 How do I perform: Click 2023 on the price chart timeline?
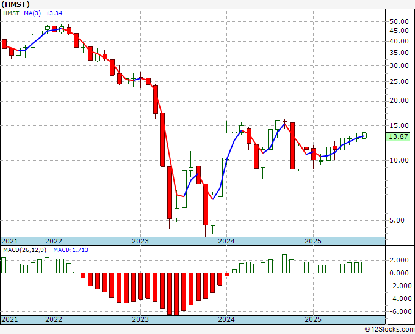(x=140, y=241)
